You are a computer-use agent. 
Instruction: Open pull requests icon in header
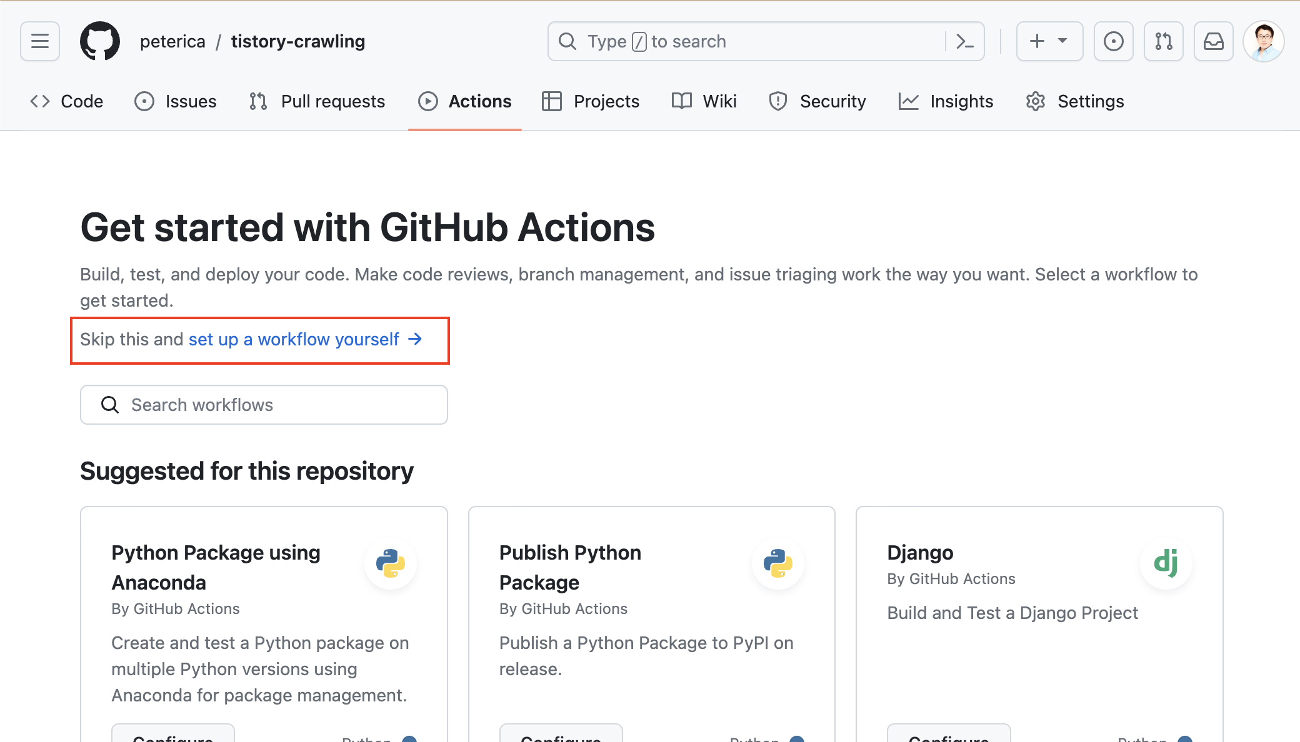[x=1163, y=41]
